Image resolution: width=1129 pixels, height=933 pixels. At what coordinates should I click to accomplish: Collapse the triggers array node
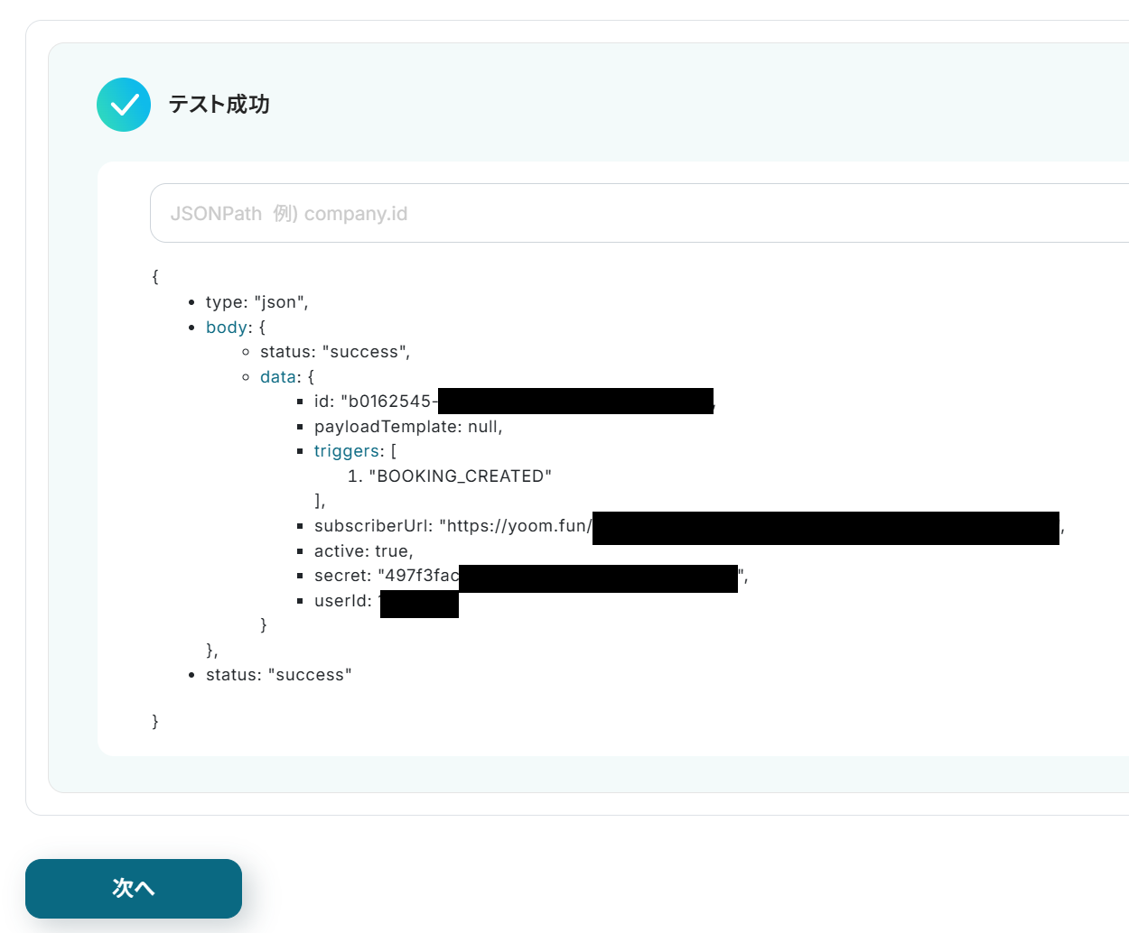click(x=347, y=451)
